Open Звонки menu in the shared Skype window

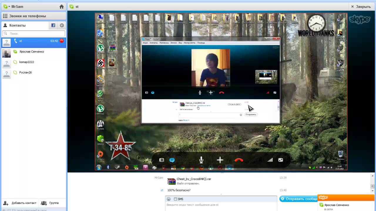tap(173, 43)
